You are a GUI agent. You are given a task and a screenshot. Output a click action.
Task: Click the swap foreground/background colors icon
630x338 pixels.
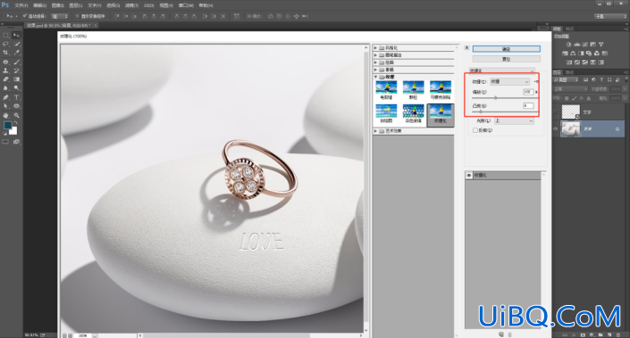[x=16, y=123]
